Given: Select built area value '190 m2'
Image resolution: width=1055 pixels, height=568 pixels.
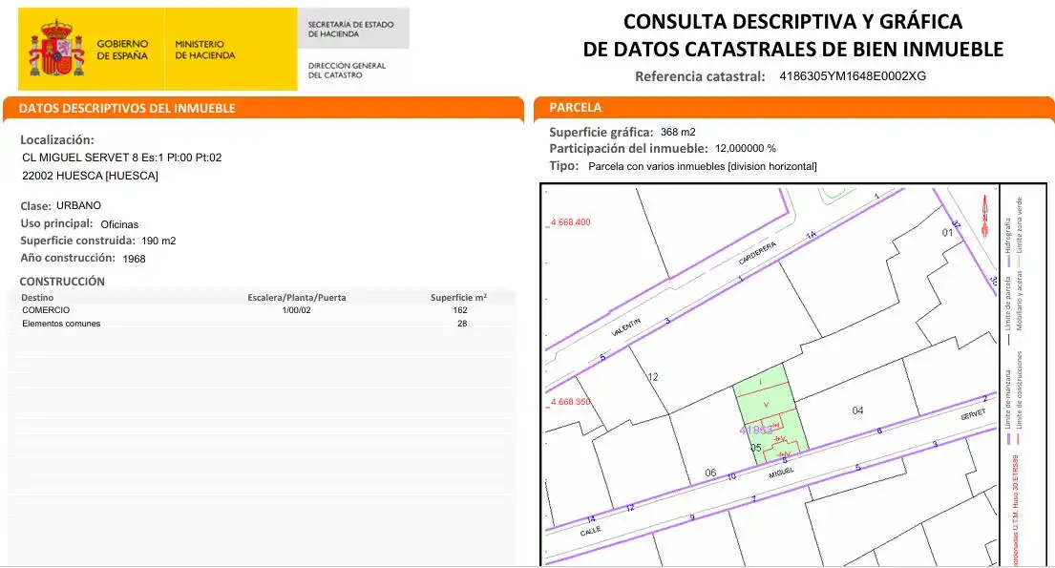Looking at the screenshot, I should (158, 241).
